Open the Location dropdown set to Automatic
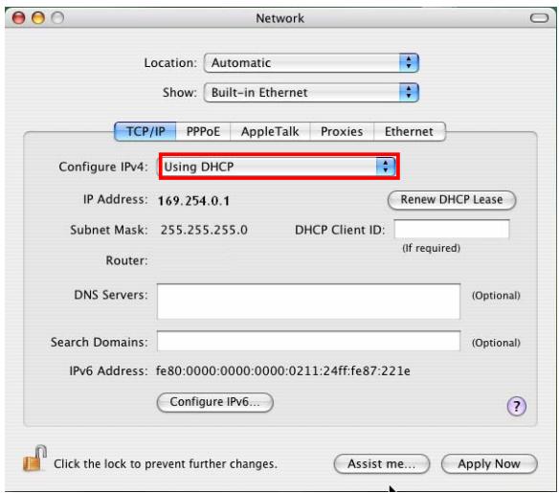Image resolution: width=559 pixels, height=493 pixels. (311, 63)
